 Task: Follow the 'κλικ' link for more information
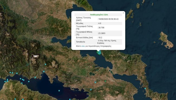pyautogui.click(x=83, y=46)
